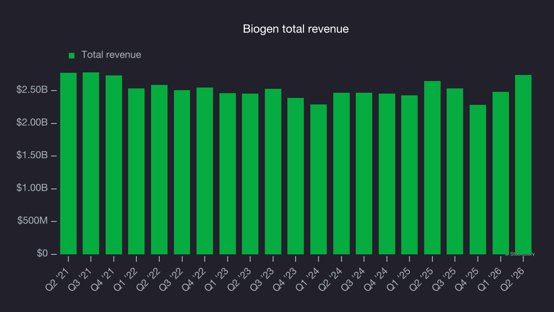This screenshot has width=554, height=312.
Task: Select the Q2 '22 revenue bar
Action: pyautogui.click(x=159, y=170)
